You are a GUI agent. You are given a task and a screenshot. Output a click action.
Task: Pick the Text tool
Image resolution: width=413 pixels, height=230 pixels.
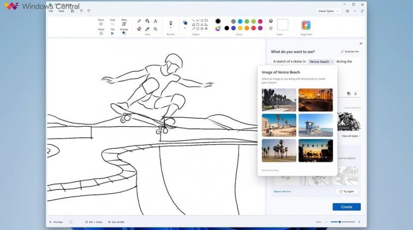(x=155, y=21)
